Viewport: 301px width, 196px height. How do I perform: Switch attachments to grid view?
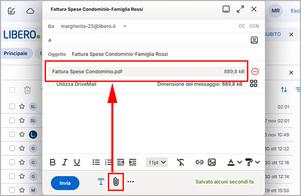tap(253, 83)
